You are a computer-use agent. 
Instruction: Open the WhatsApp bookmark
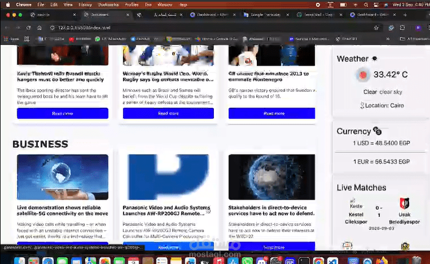110,39
